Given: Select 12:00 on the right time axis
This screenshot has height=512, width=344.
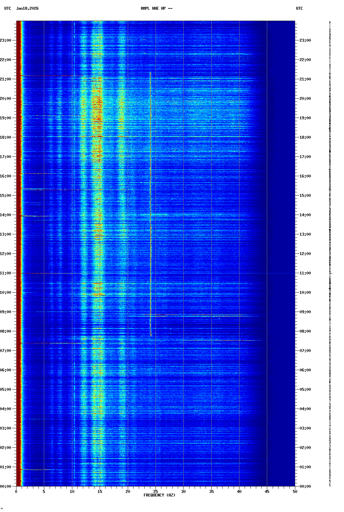Looking at the screenshot, I should click(x=305, y=254).
